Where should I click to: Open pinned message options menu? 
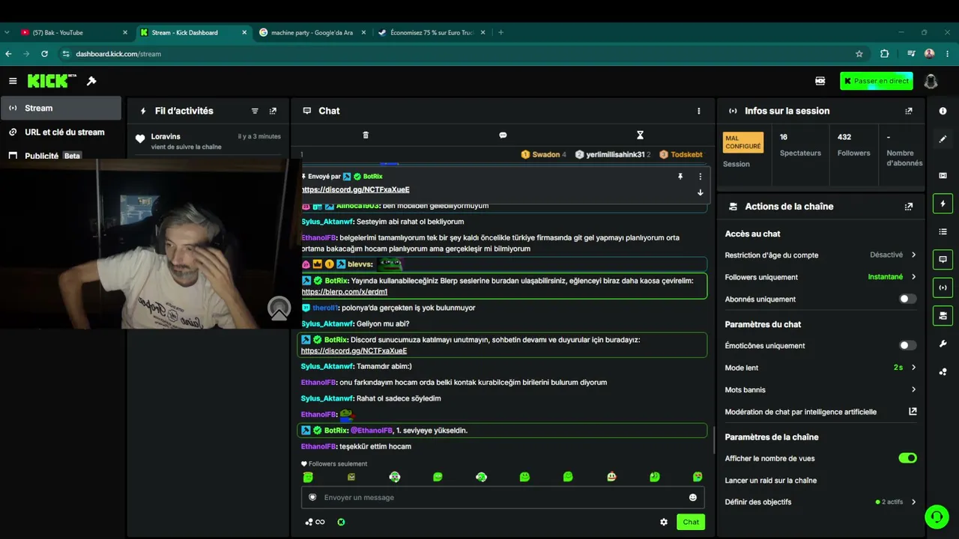coord(701,177)
